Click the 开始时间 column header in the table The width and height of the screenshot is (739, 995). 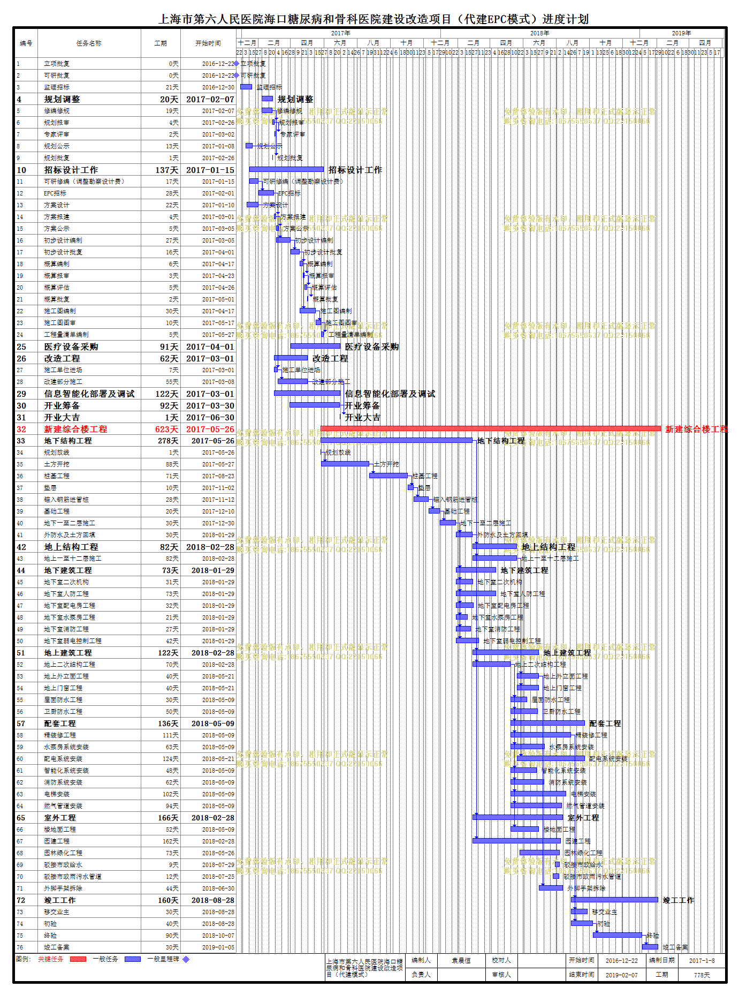click(x=208, y=43)
